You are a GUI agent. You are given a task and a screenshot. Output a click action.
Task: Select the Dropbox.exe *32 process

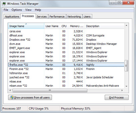tap(66, 40)
